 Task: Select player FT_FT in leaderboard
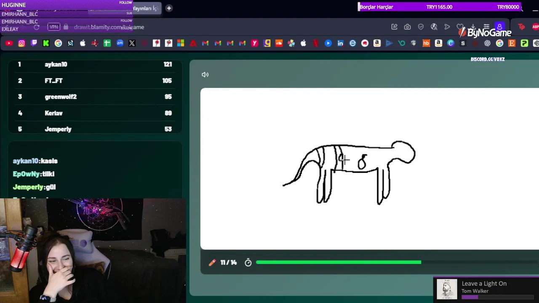[x=53, y=81]
